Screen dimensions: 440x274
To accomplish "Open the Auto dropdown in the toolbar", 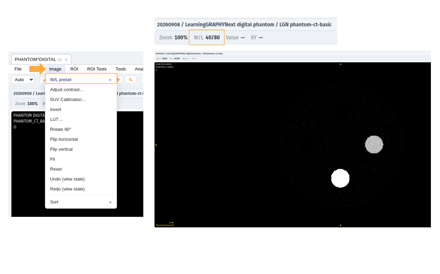I will tap(23, 79).
